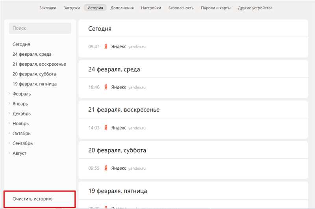315x209 pixels.
Task: Expand the Октябрь month arrow
Action: [9, 133]
